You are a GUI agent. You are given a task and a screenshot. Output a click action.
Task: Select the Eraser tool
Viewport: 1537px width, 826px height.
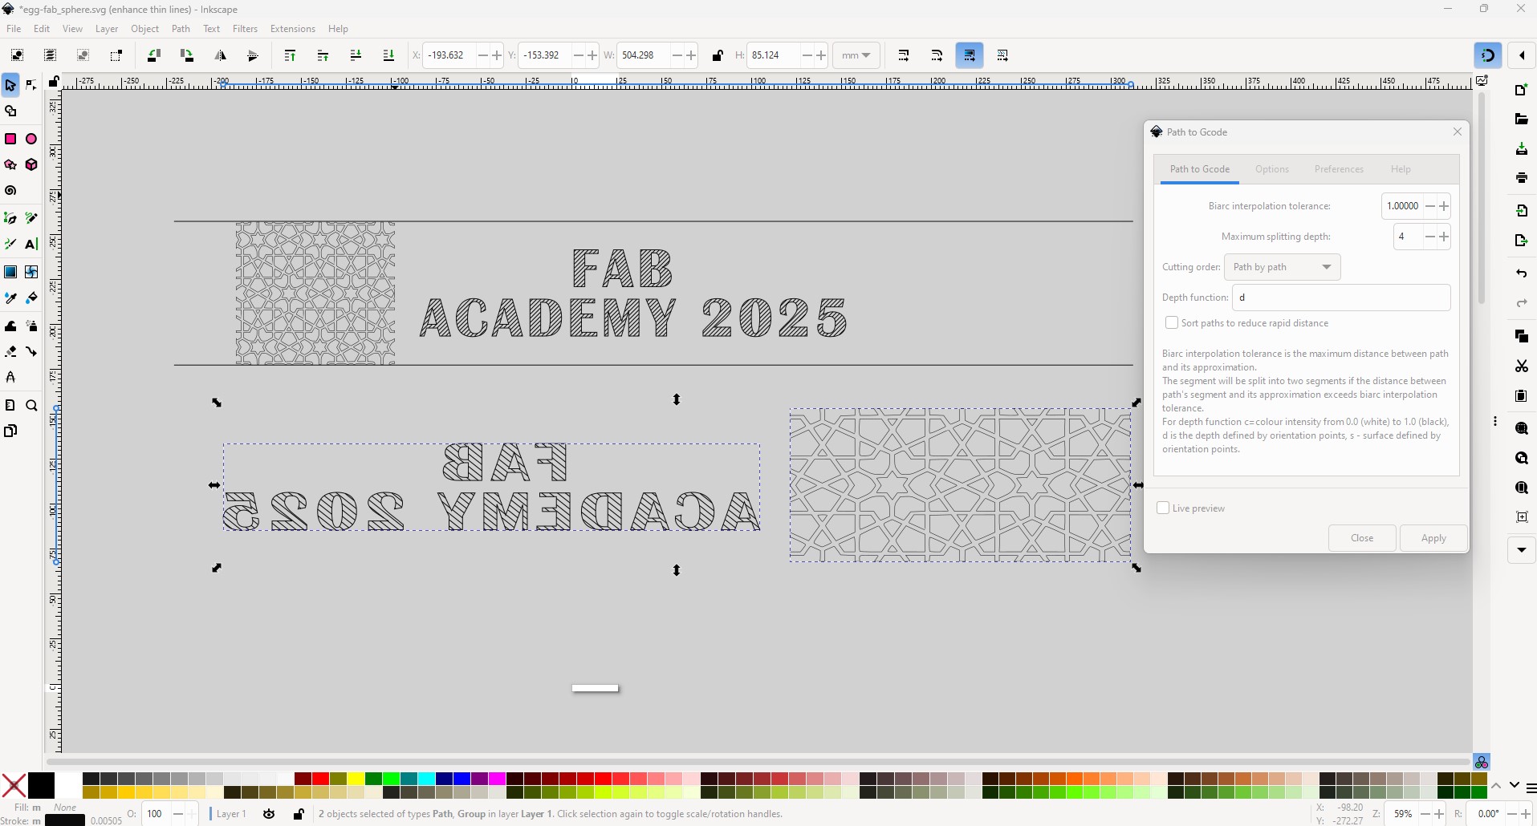(x=10, y=351)
